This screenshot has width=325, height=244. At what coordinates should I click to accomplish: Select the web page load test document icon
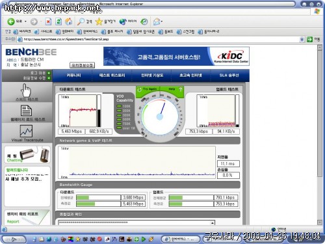tap(26, 111)
